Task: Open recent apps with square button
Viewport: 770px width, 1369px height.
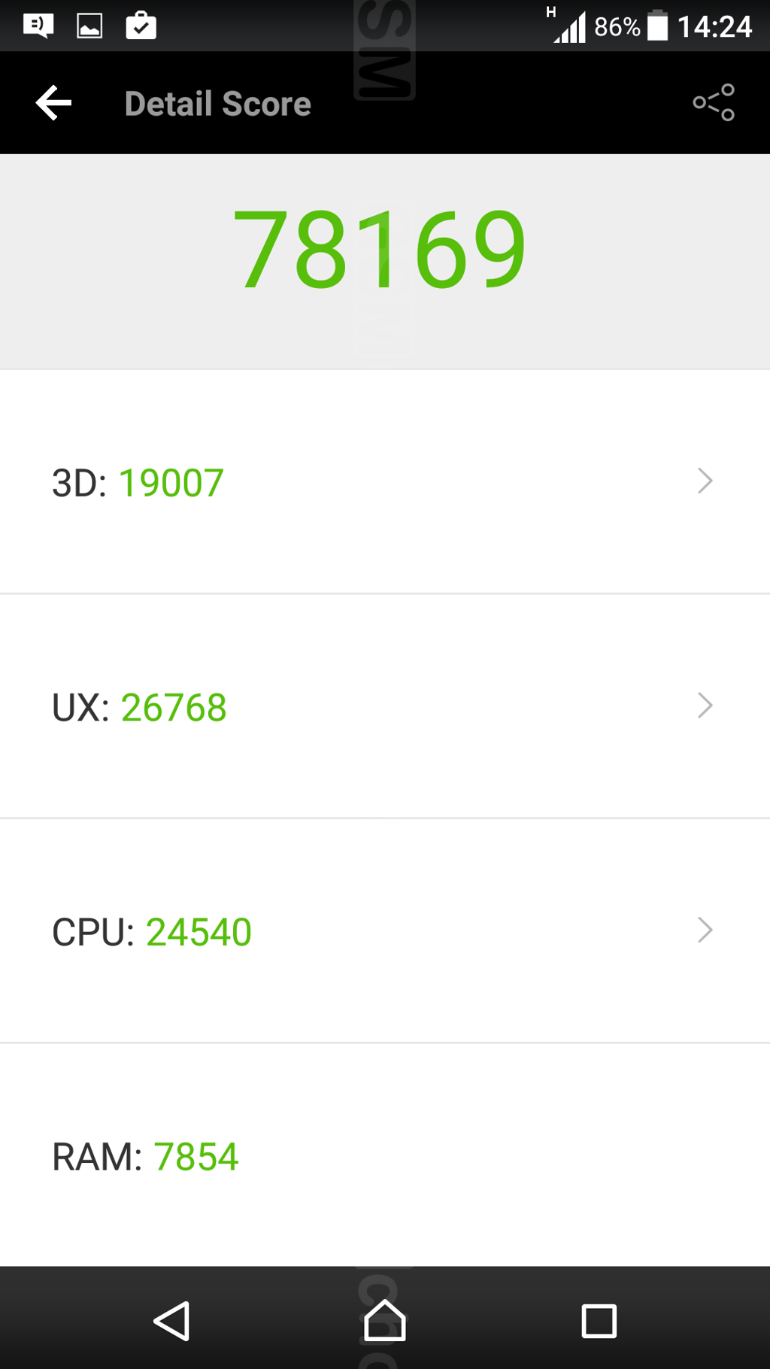Action: (599, 1321)
